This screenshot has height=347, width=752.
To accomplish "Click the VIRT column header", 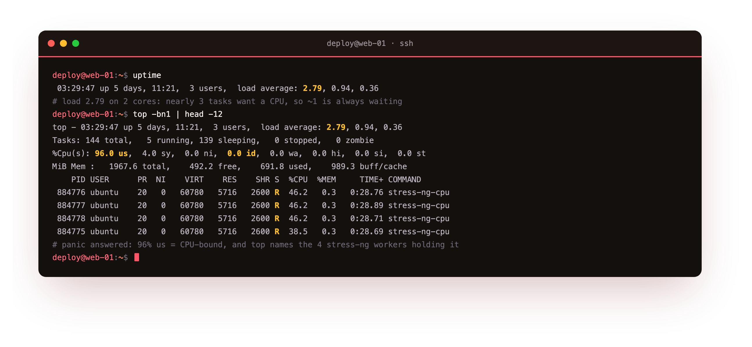I will click(x=194, y=179).
